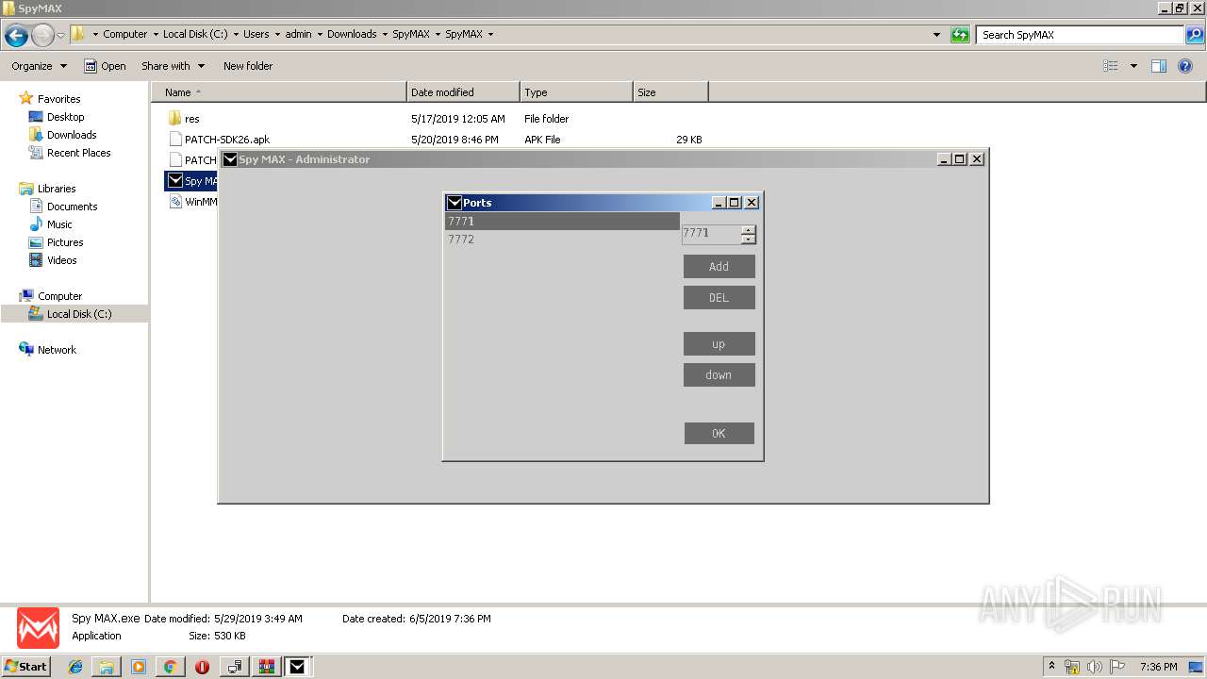Open recent locations dropdown beside forward button
This screenshot has width=1207, height=679.
[61, 36]
